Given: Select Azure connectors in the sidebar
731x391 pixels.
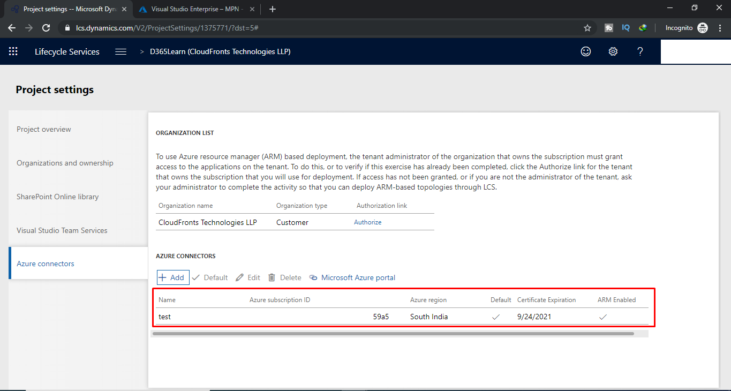Looking at the screenshot, I should [x=78, y=264].
